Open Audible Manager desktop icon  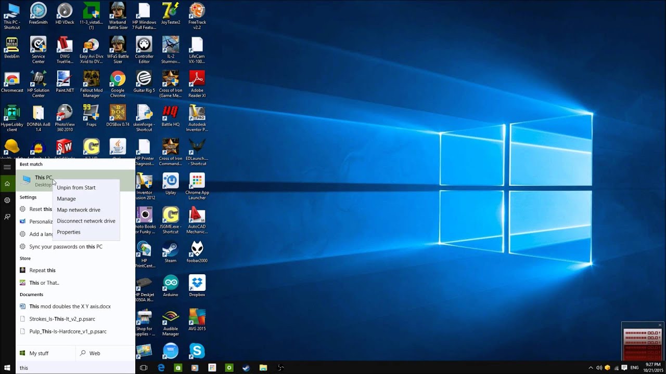[171, 323]
